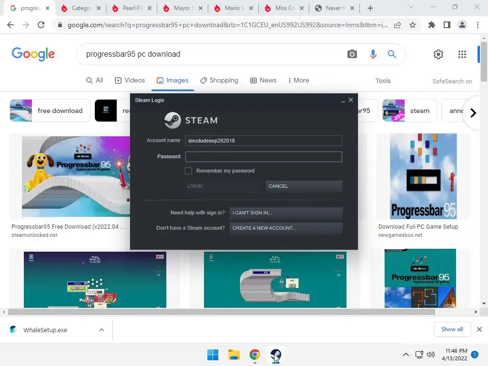Image resolution: width=488 pixels, height=366 pixels.
Task: Click the Steam LOGIN button
Action: click(x=224, y=186)
